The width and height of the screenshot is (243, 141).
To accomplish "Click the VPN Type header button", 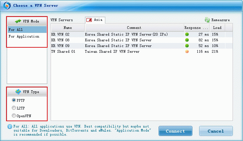I will 27,92.
